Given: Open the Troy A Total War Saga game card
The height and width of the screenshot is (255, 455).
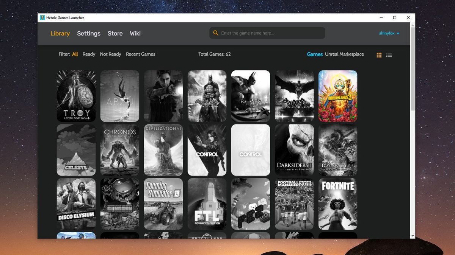Looking at the screenshot, I should click(76, 96).
